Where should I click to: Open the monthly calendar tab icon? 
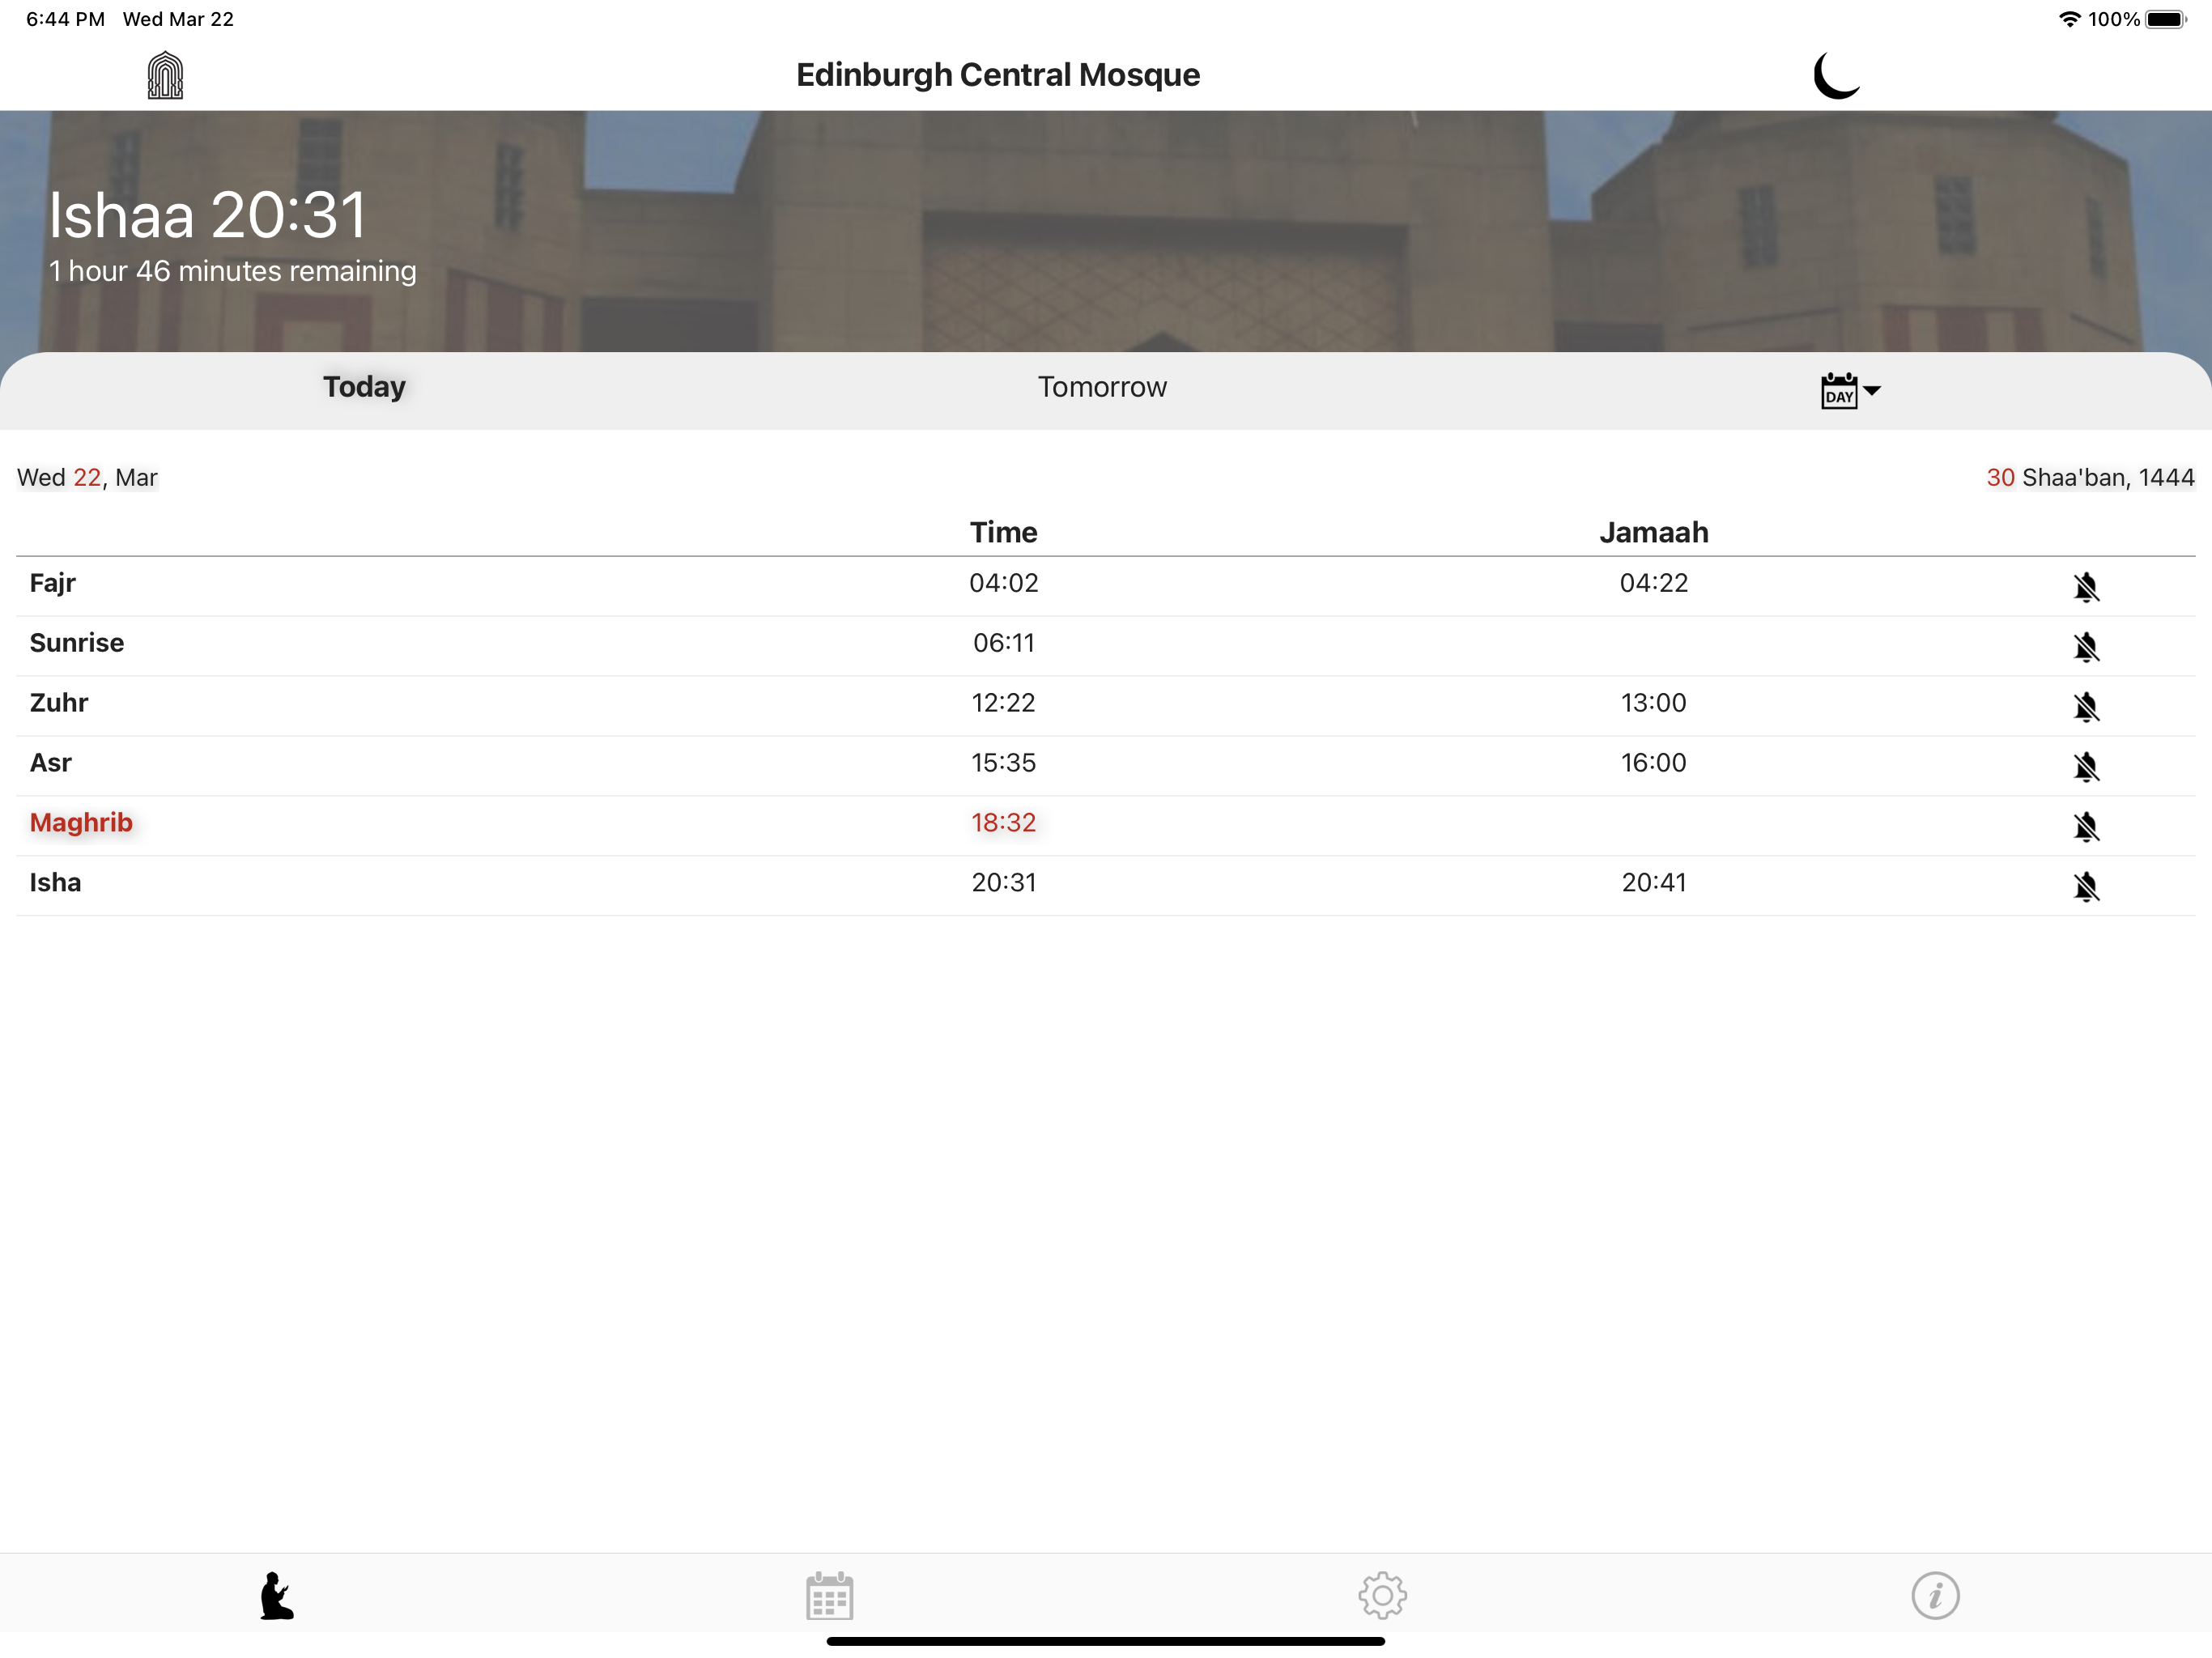click(x=829, y=1595)
